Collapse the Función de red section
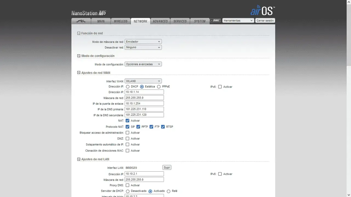Image resolution: width=351 pixels, height=197 pixels. [79, 33]
